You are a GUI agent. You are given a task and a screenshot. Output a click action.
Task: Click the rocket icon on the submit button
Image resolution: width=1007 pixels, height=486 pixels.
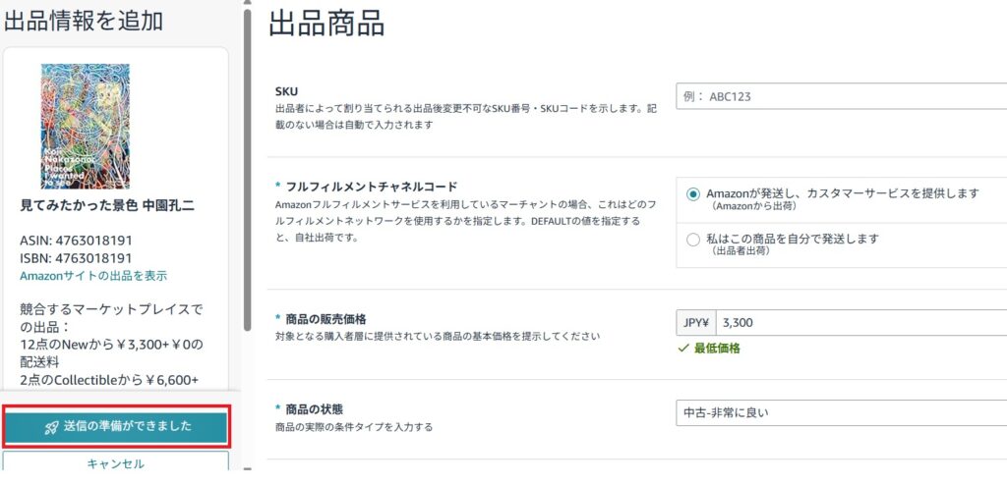click(x=52, y=427)
